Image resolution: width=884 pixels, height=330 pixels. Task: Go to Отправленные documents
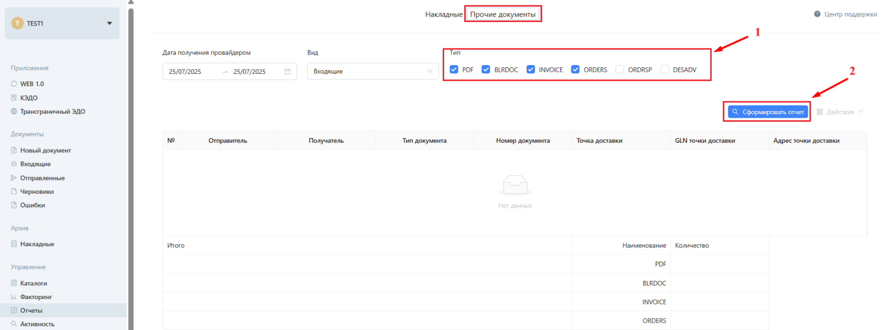click(43, 178)
